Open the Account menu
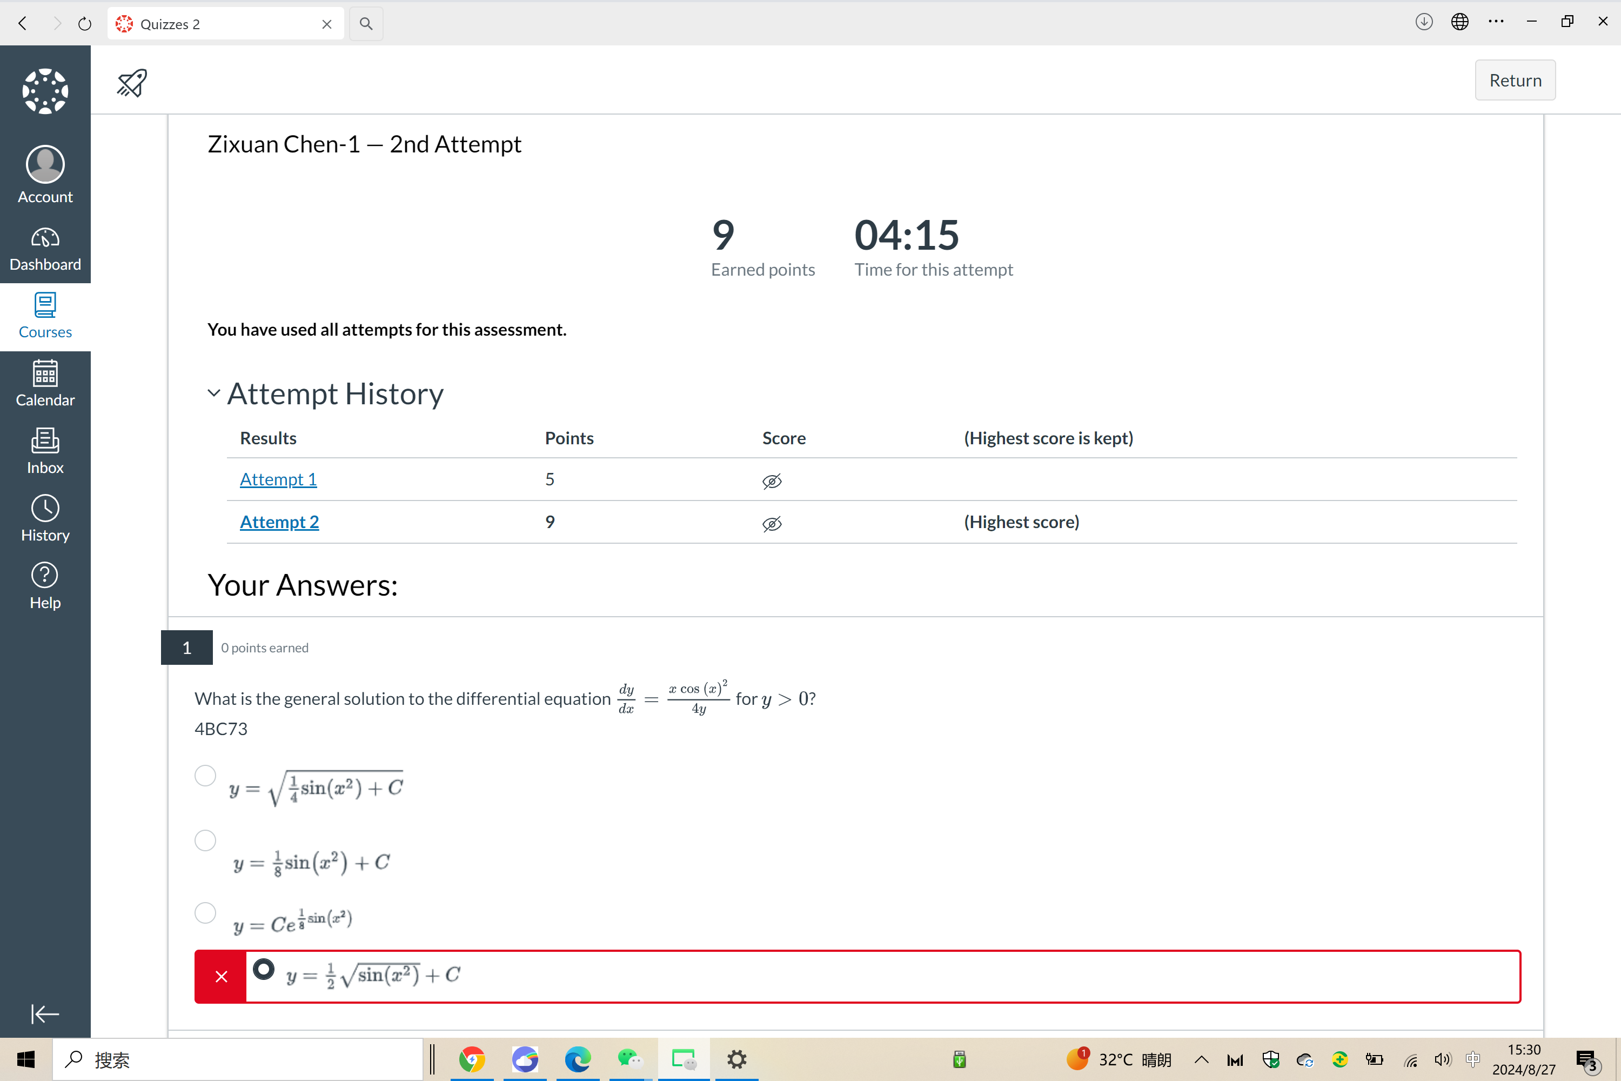1621x1081 pixels. (45, 175)
